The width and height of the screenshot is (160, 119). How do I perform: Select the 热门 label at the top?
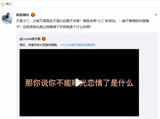[8, 4]
